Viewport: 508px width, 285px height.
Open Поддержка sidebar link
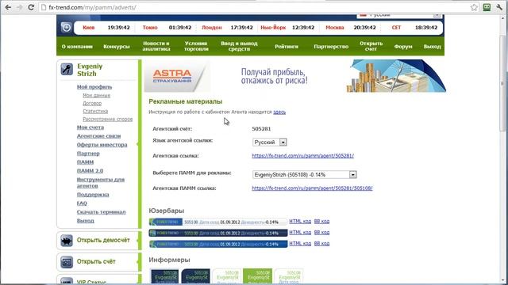(93, 195)
